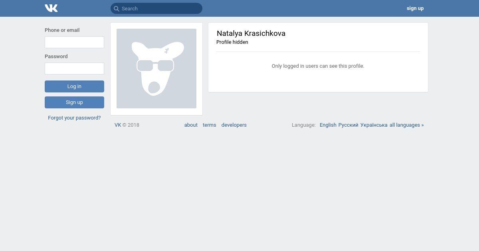Focus the Password input field
This screenshot has width=479, height=251.
pyautogui.click(x=74, y=69)
